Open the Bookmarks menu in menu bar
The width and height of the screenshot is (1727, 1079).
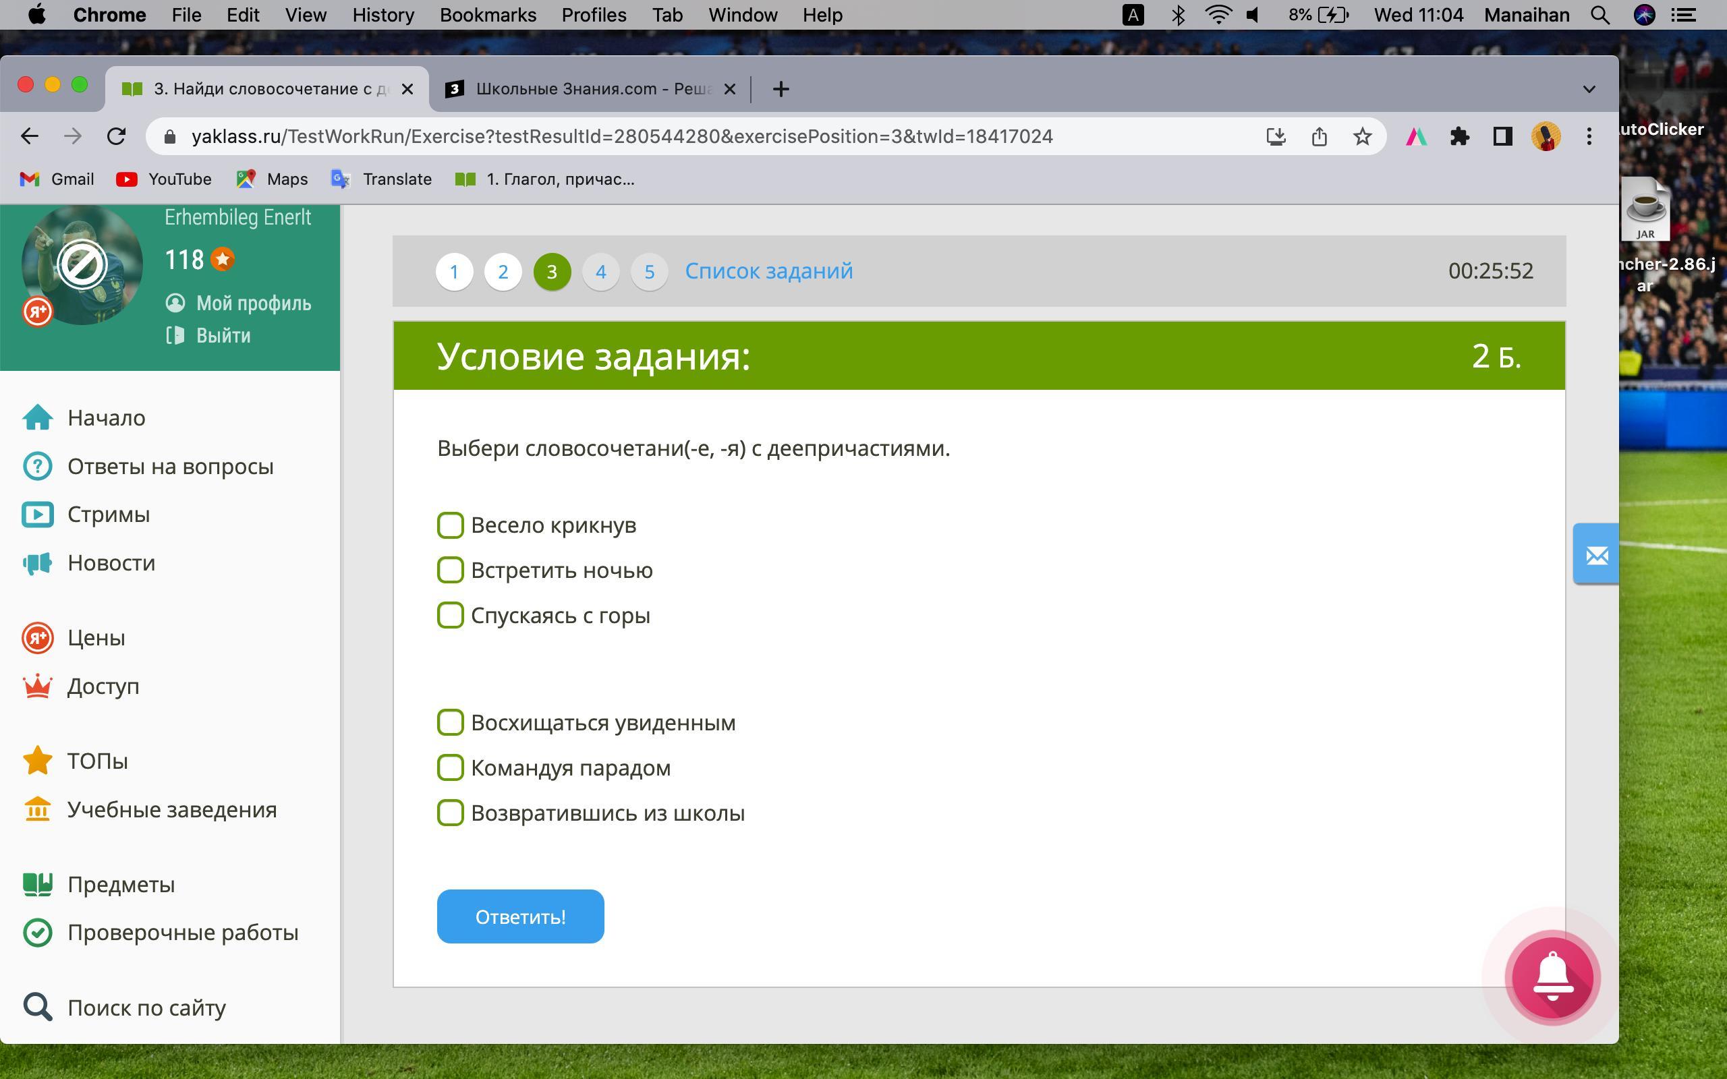click(488, 15)
